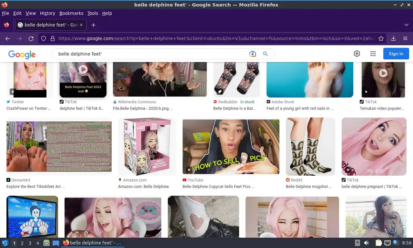Open removable media eject tray icon

tap(358, 243)
